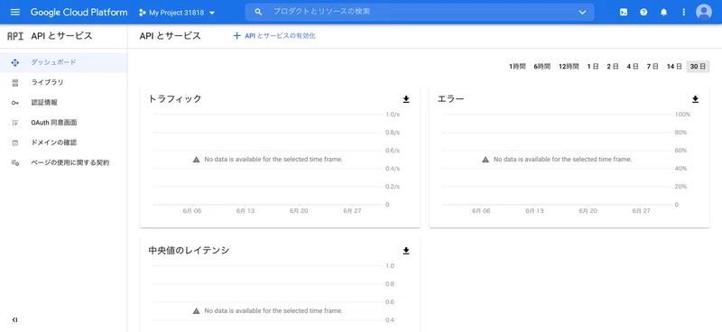The width and height of the screenshot is (722, 332).
Task: Open the help question mark icon
Action: [x=643, y=13]
